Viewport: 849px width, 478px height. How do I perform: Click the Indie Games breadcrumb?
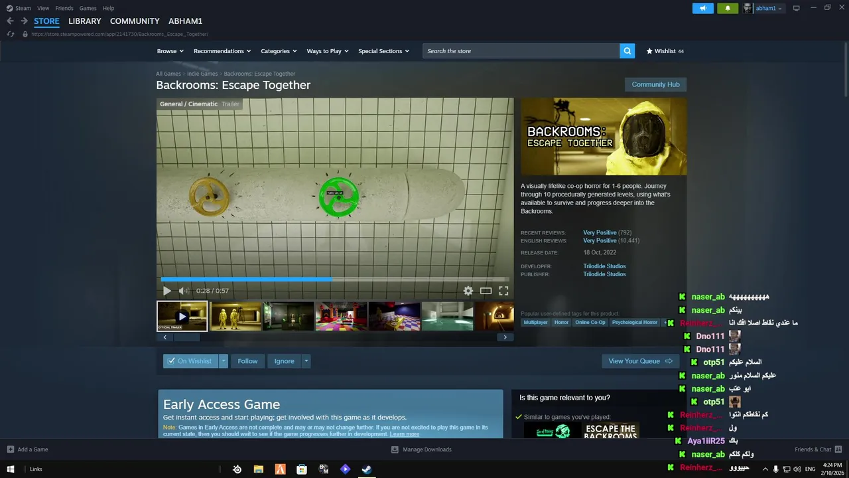[x=202, y=74]
